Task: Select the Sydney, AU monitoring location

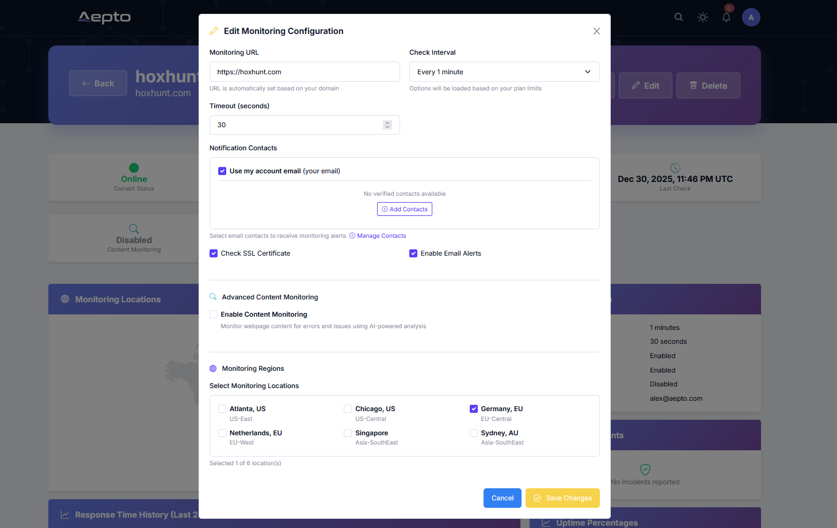Action: coord(474,432)
